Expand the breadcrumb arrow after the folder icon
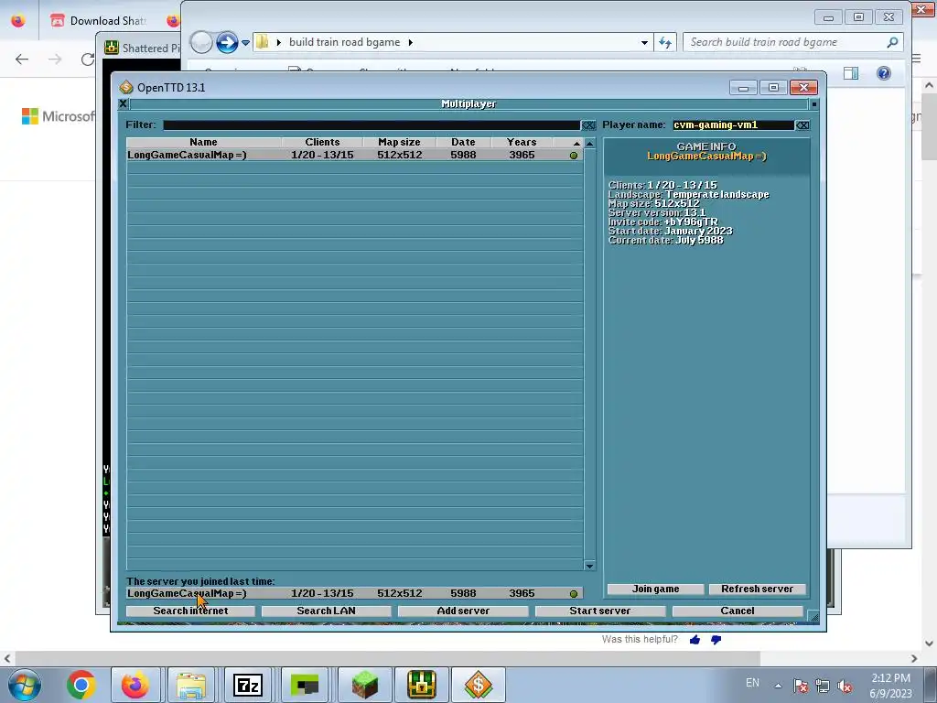This screenshot has width=937, height=703. 278,42
